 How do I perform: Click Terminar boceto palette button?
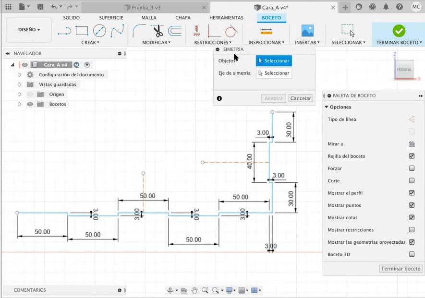(401, 268)
